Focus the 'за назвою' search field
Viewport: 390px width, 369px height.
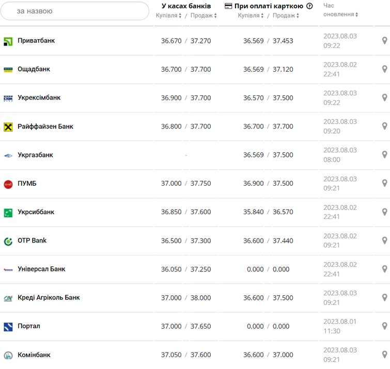pyautogui.click(x=75, y=11)
